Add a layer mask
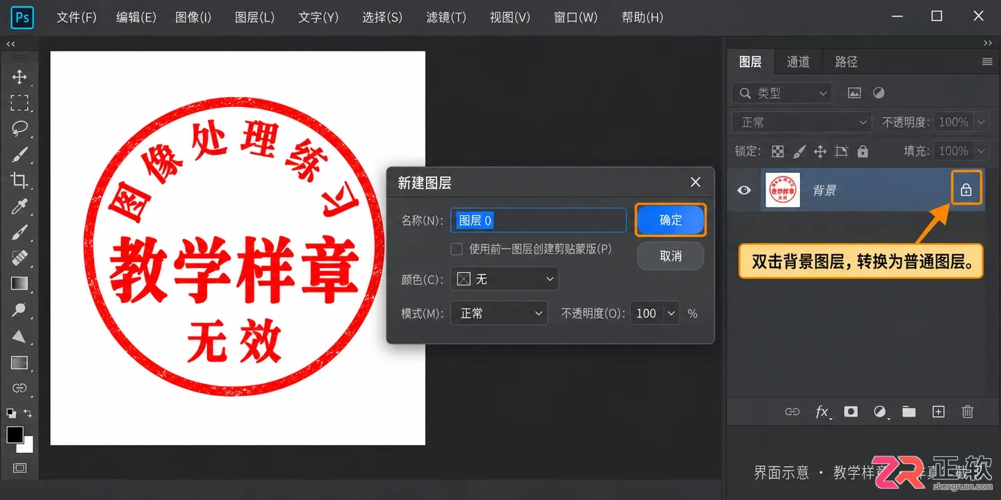The height and width of the screenshot is (500, 1001). (x=851, y=412)
